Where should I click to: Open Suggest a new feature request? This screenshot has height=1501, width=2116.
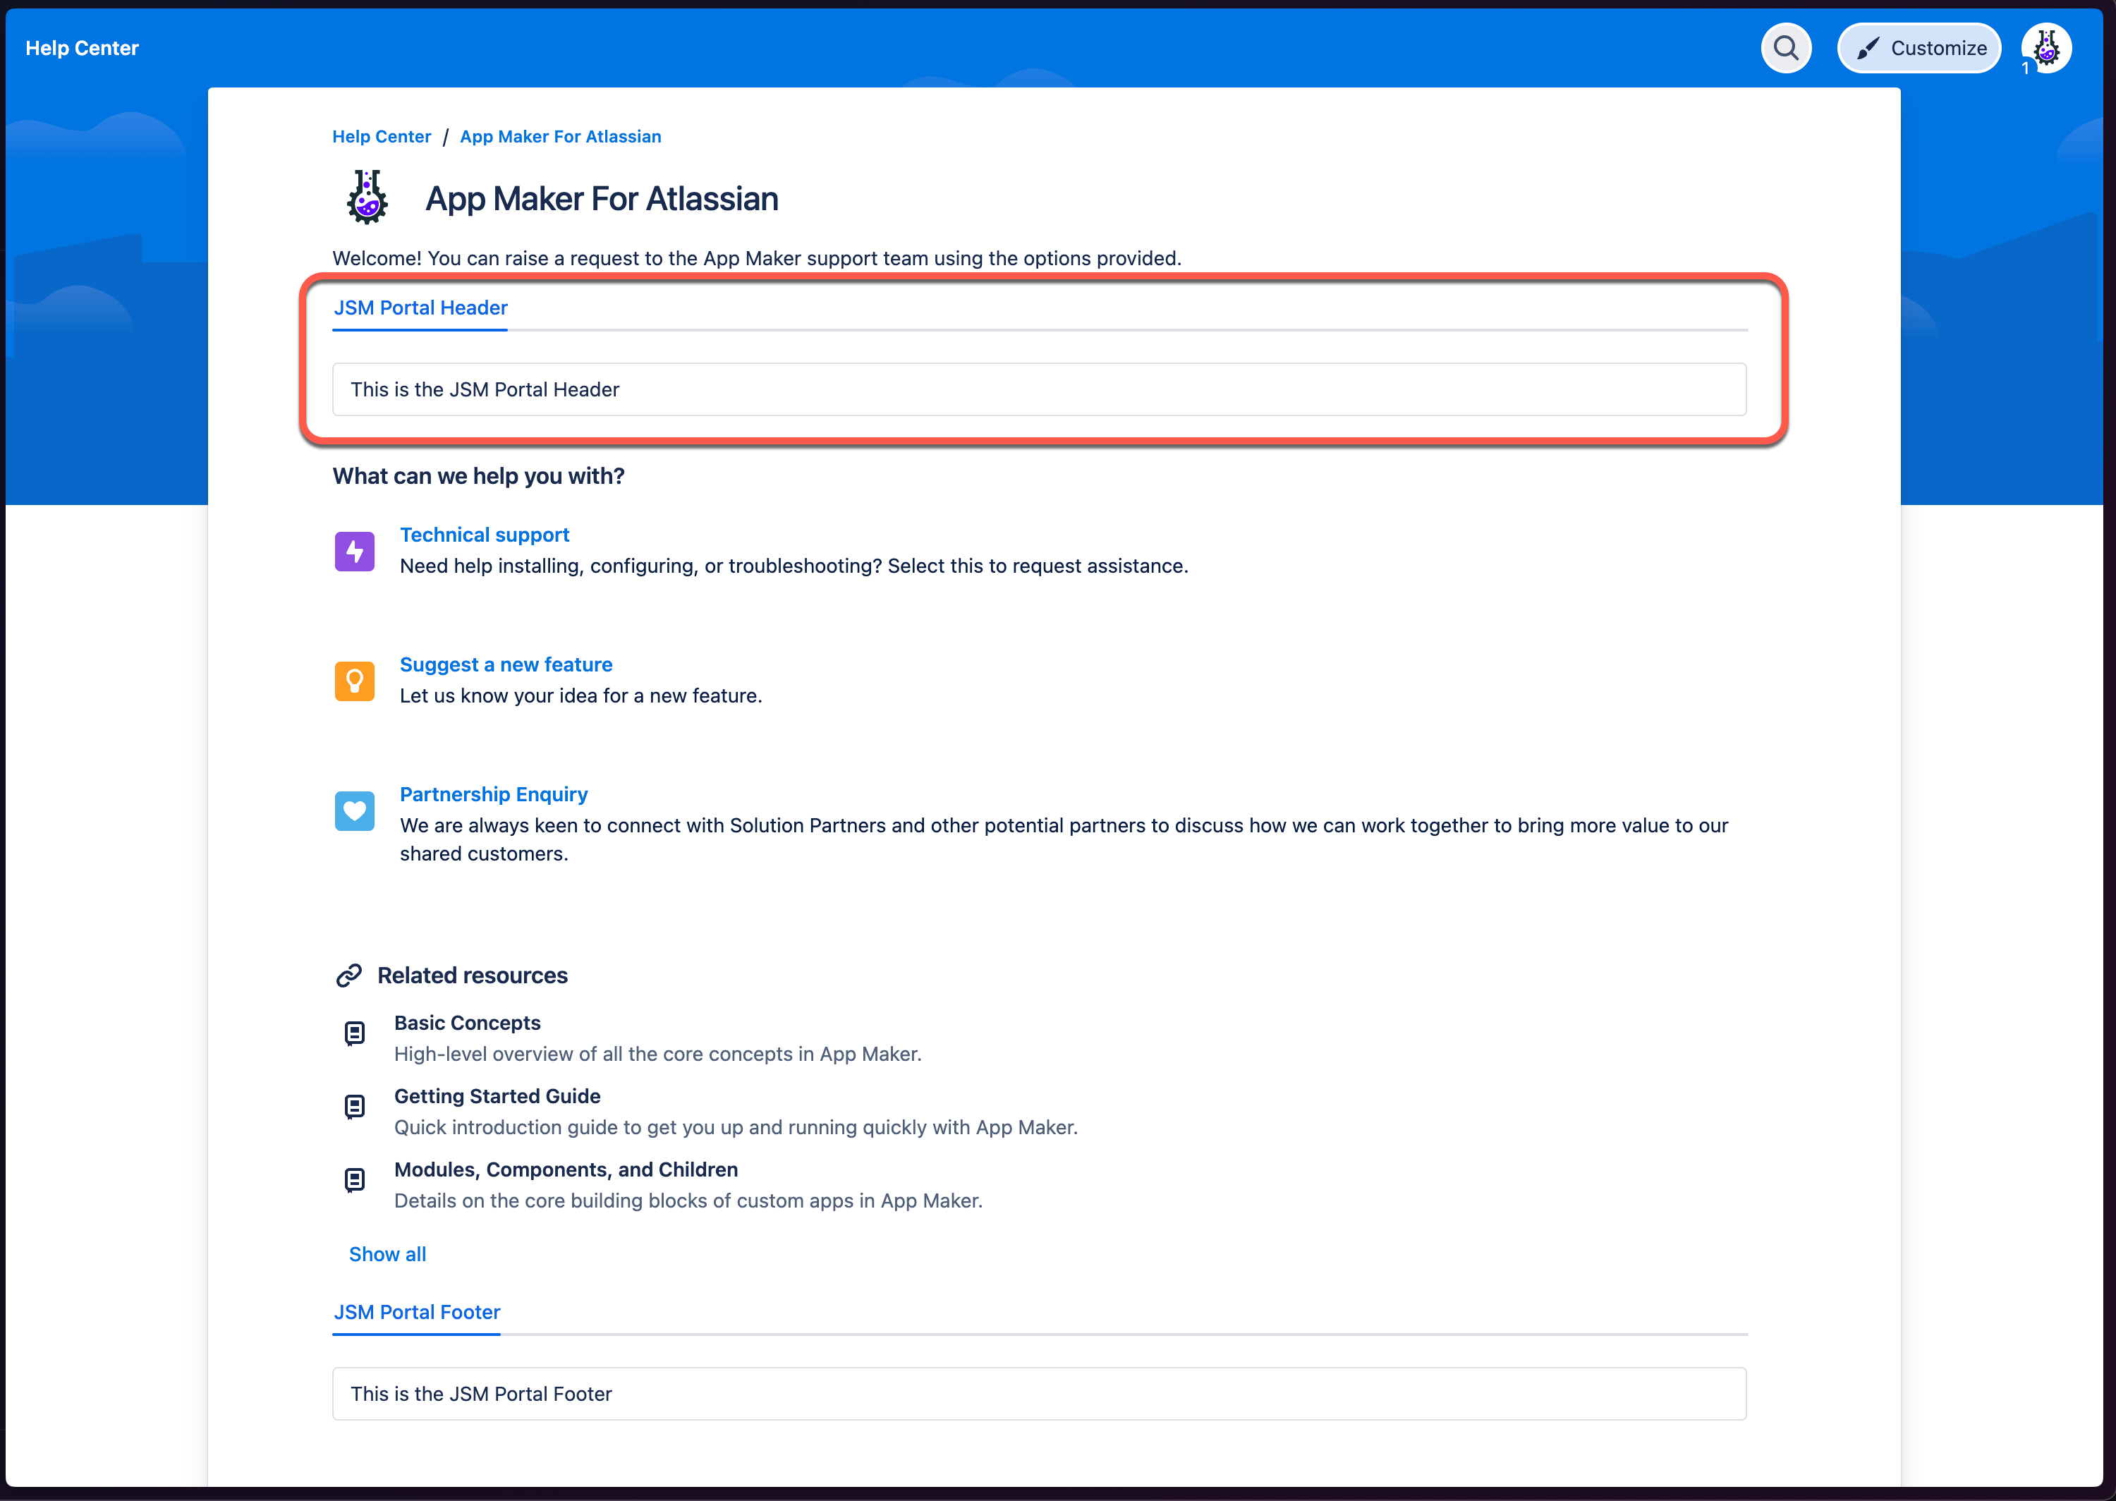[x=506, y=664]
